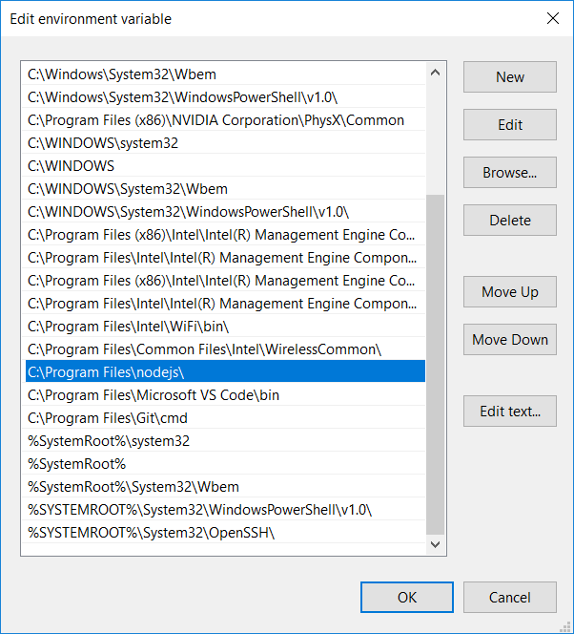The image size is (574, 634).
Task: Delete the selected path entry
Action: click(509, 221)
